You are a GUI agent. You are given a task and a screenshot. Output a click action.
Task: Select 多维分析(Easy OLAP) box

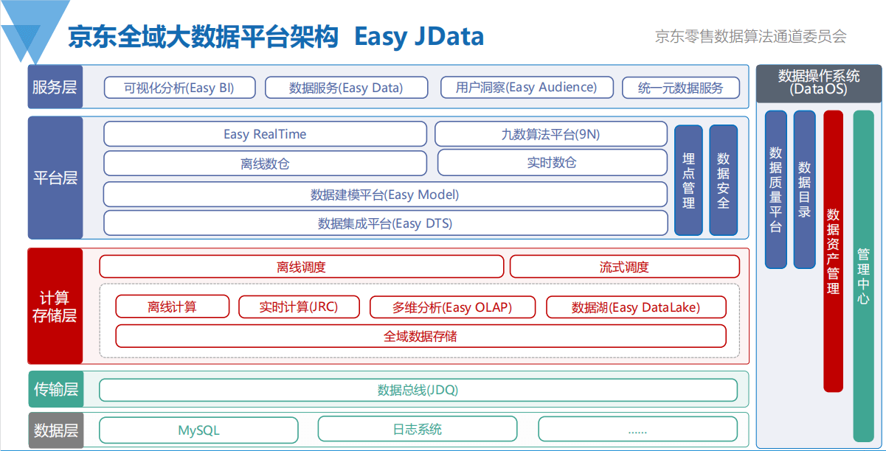(x=452, y=307)
